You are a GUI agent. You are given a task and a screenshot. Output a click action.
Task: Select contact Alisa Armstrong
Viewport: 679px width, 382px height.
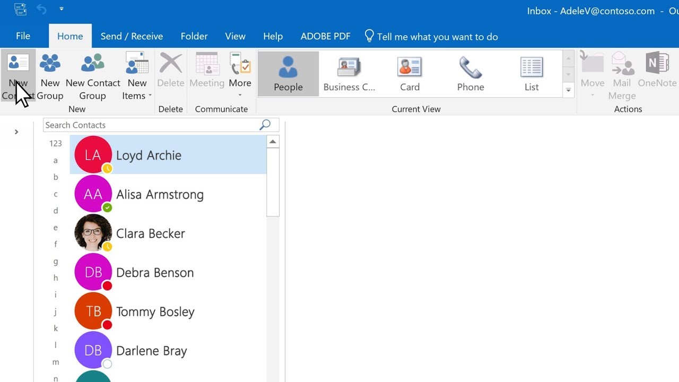168,194
